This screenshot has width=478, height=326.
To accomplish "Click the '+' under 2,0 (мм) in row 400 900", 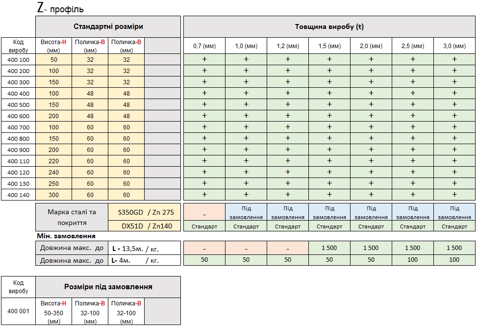I will click(x=371, y=150).
